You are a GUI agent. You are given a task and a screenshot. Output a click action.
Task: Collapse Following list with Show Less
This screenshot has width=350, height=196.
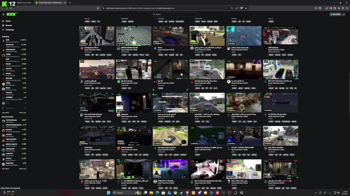point(22,112)
